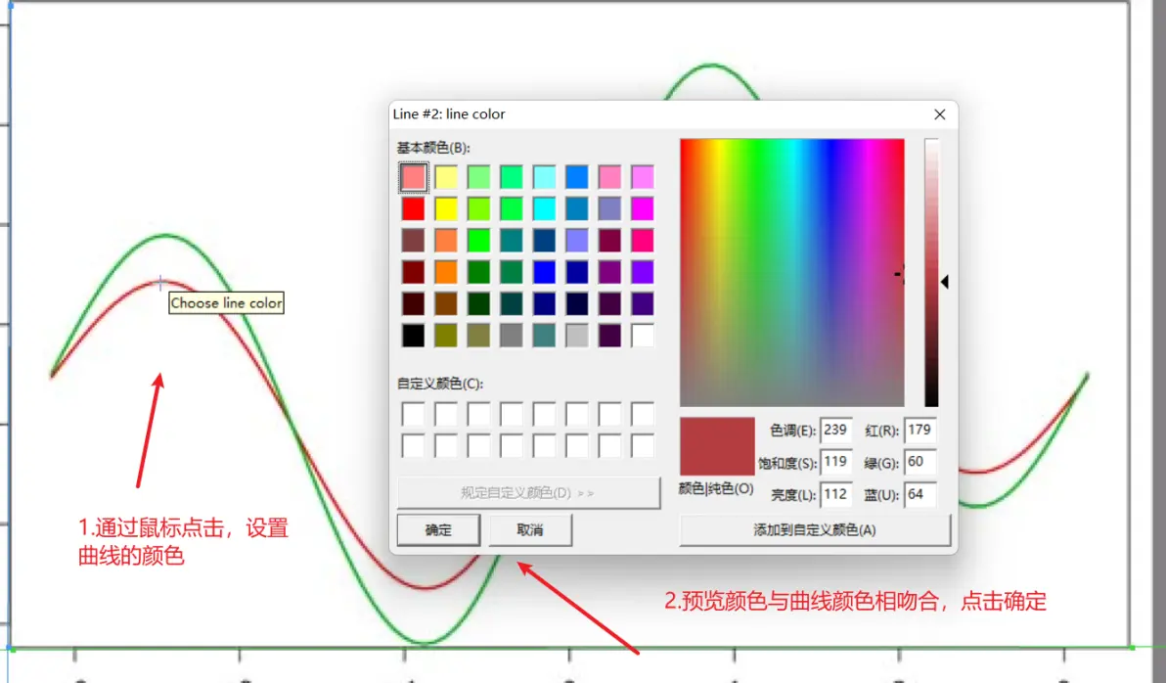Click the Red (红) value field
1166x683 pixels.
[919, 430]
